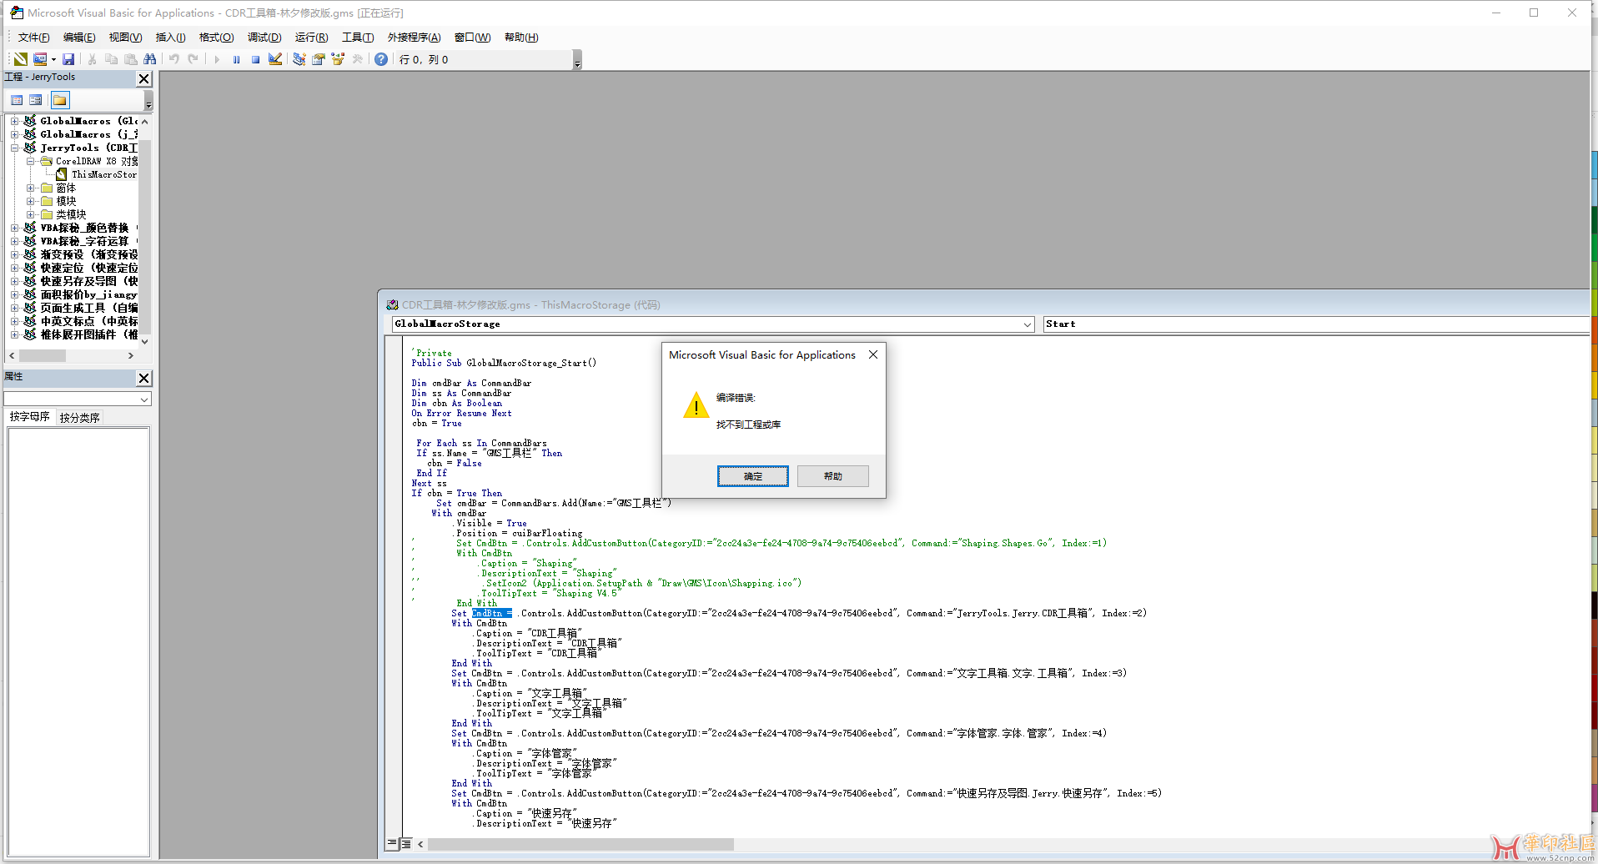Image resolution: width=1598 pixels, height=864 pixels.
Task: Open the 编辑(E) menu
Action: (x=79, y=38)
